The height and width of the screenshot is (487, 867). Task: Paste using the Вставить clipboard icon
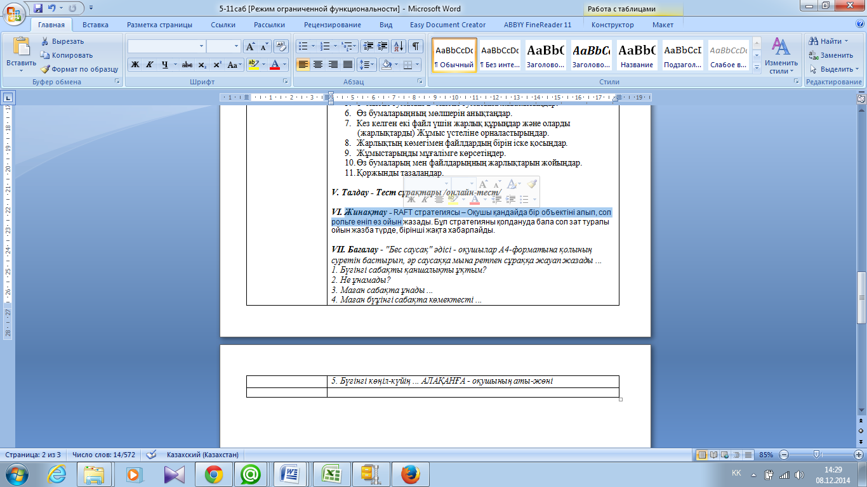(21, 47)
